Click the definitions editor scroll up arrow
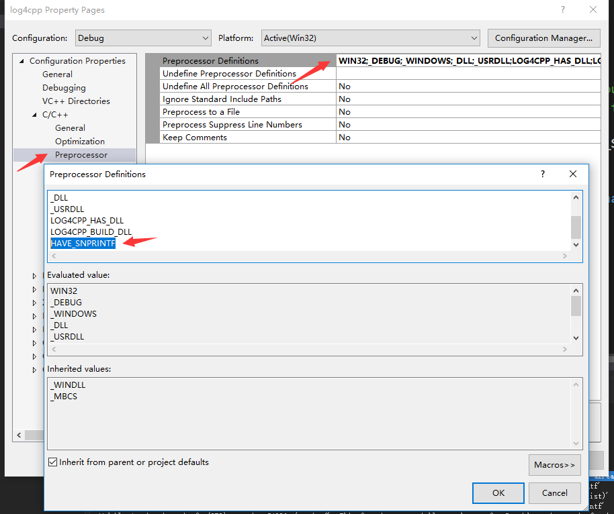Image resolution: width=614 pixels, height=514 pixels. click(576, 197)
